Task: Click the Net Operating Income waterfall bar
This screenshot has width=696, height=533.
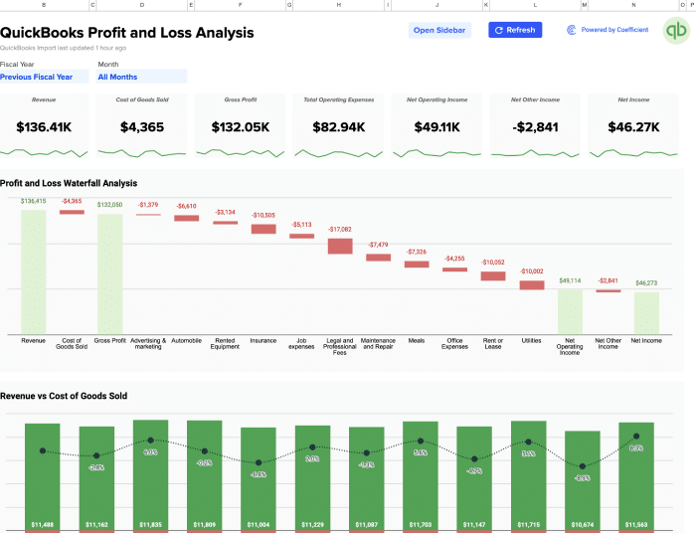Action: 570,312
